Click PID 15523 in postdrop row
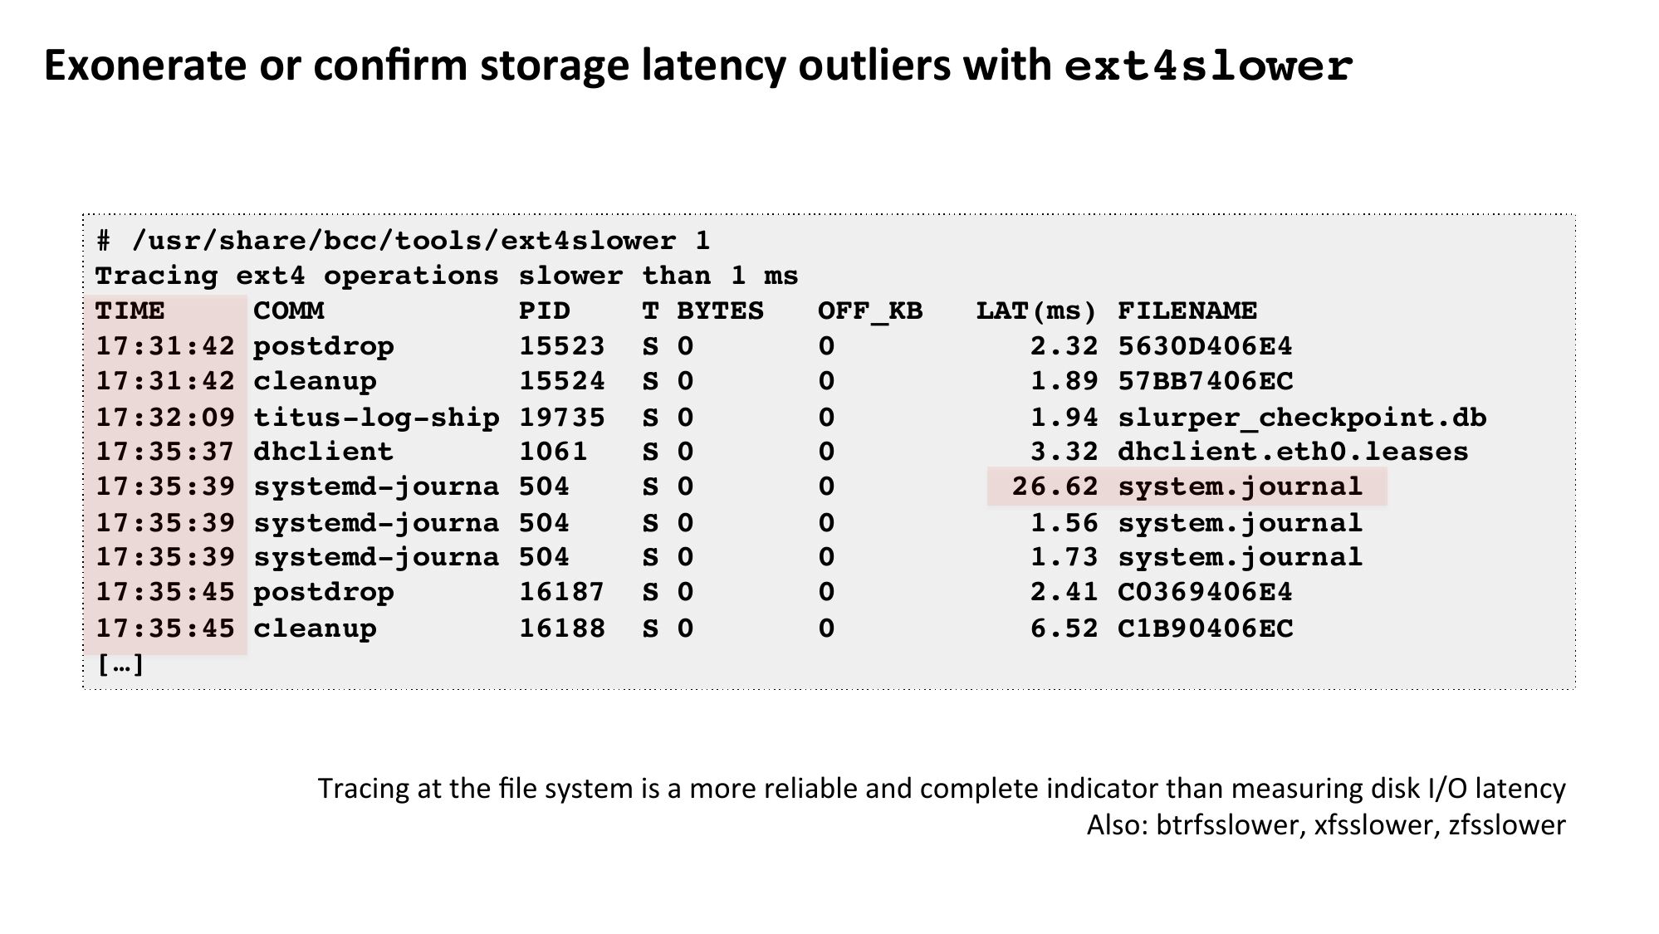The height and width of the screenshot is (934, 1659). click(562, 346)
